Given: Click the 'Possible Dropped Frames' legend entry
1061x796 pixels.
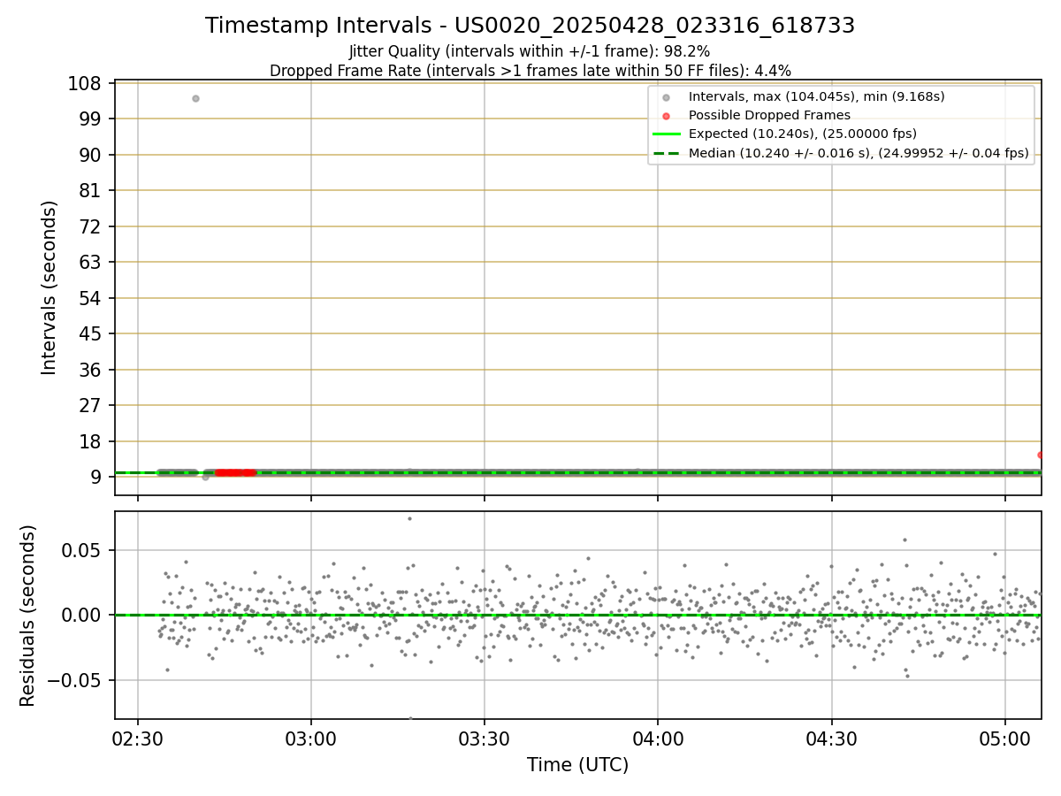Looking at the screenshot, I should (769, 115).
